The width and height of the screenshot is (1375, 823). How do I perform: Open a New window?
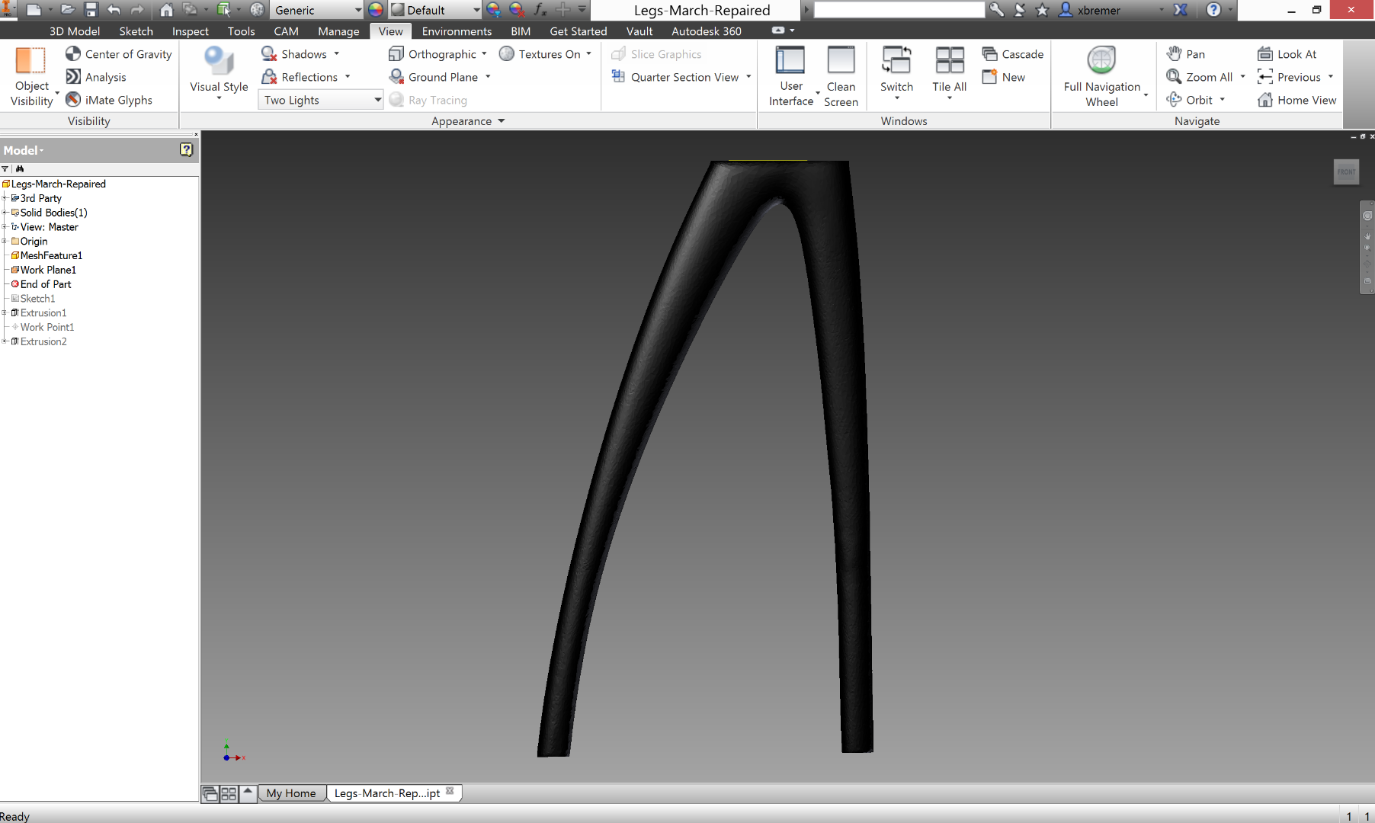click(1004, 77)
